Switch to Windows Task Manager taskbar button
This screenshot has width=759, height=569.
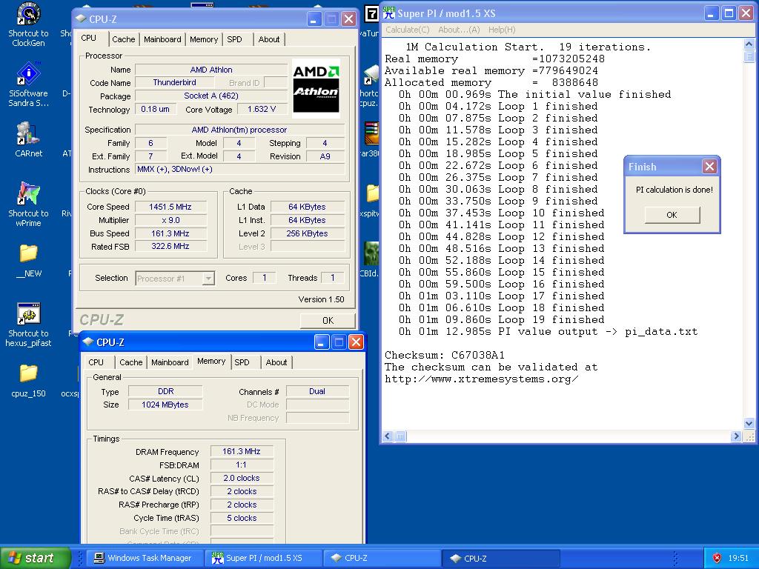(144, 558)
